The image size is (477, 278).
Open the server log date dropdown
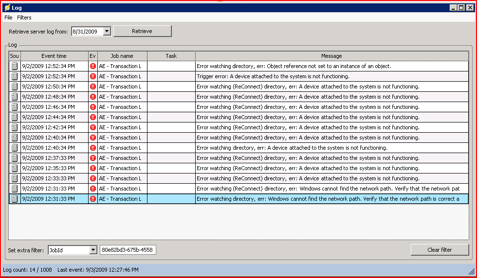107,32
